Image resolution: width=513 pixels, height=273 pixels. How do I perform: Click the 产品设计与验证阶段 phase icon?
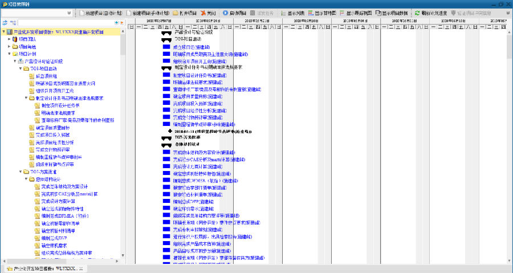pyautogui.click(x=21, y=61)
